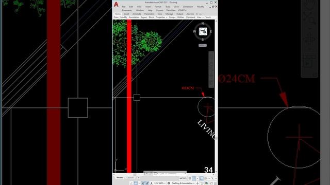Open the YQARCH menu
This screenshot has height=185, width=330.
182,10
